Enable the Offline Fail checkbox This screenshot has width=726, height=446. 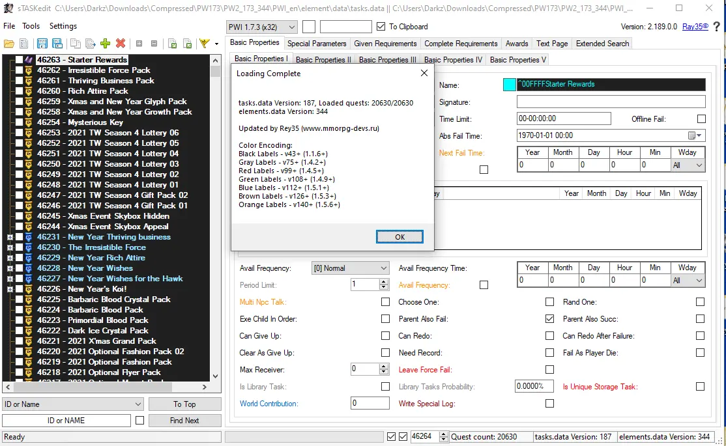pos(701,119)
